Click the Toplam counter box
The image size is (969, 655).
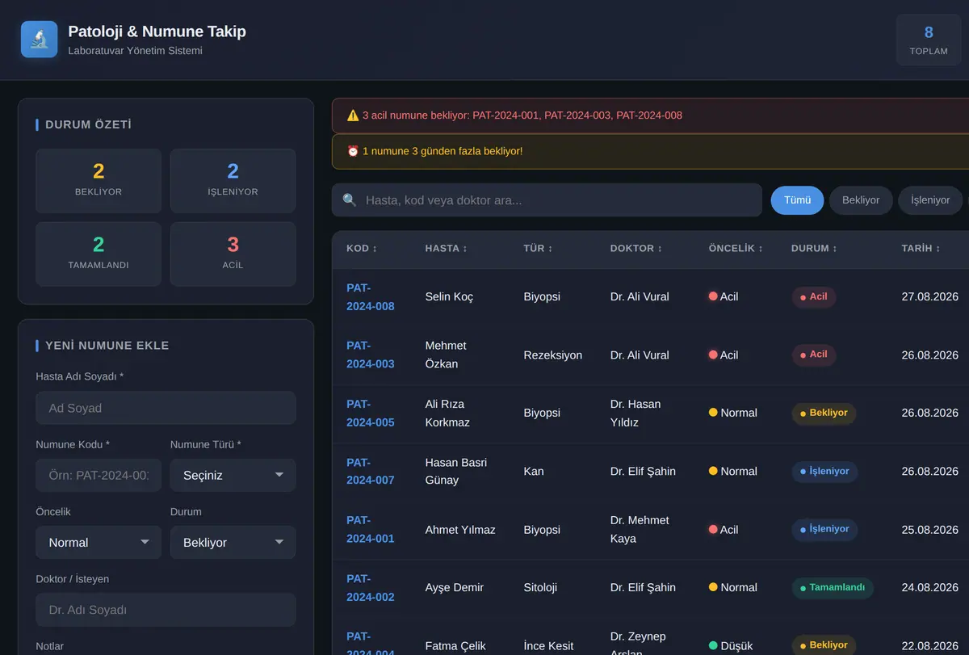click(x=929, y=40)
